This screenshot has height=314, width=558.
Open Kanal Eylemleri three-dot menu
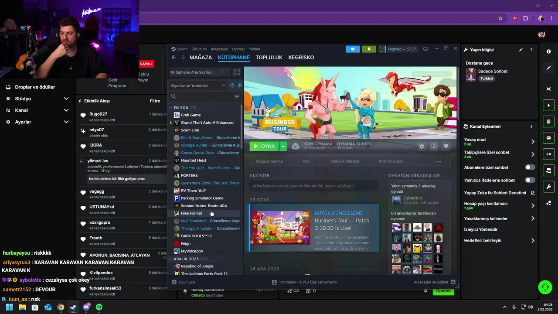(x=531, y=126)
